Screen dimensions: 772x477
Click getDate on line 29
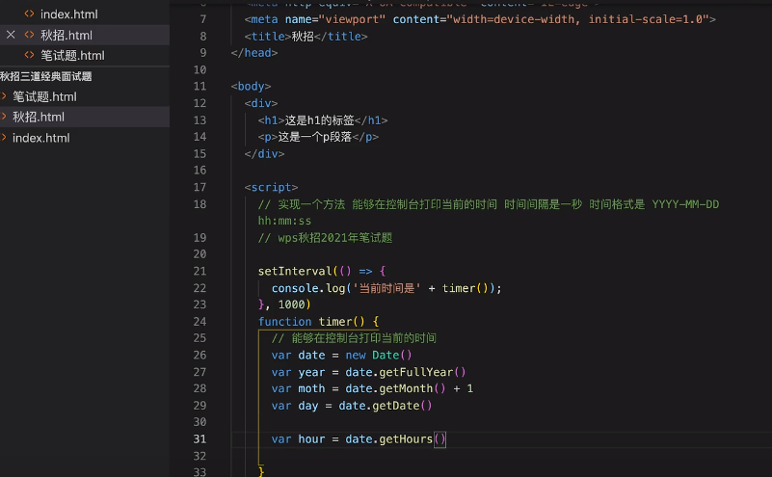tap(396, 406)
